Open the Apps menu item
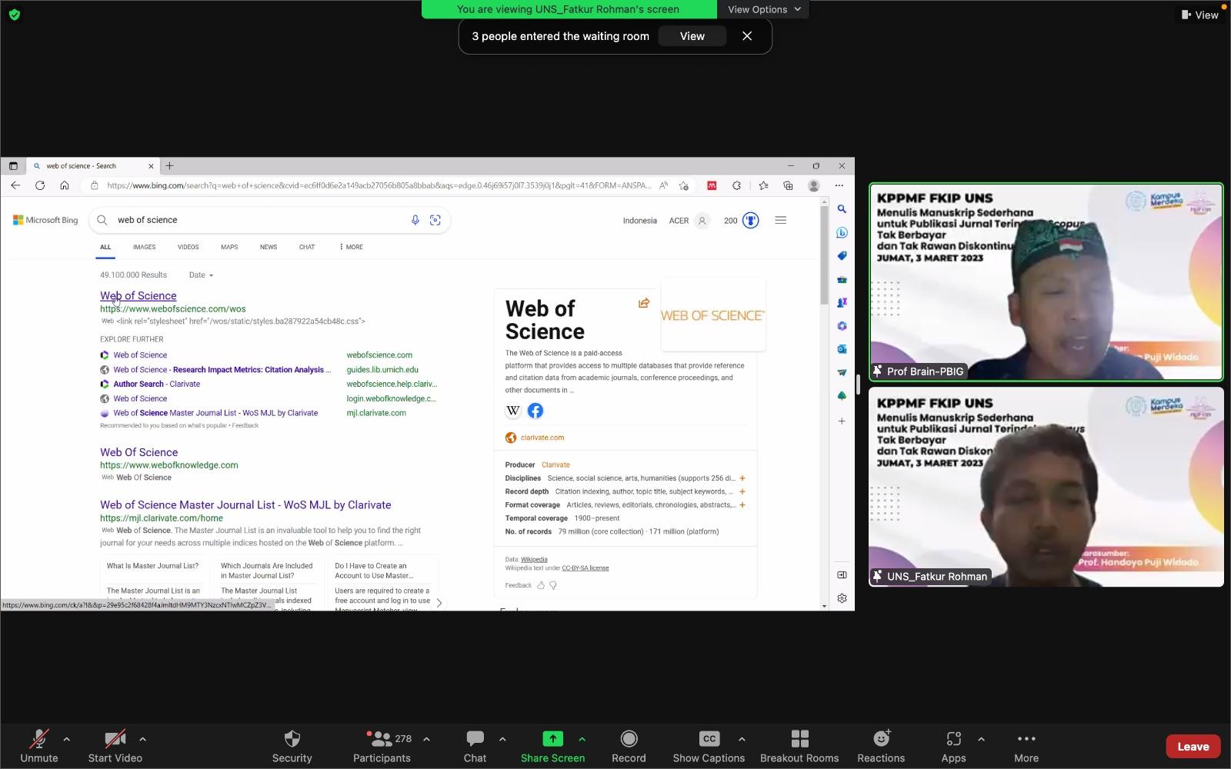This screenshot has width=1231, height=769. click(x=953, y=740)
